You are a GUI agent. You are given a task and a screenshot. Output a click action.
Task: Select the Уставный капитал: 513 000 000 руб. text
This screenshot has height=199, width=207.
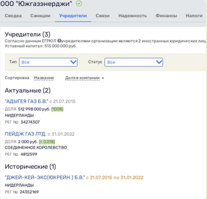41,46
